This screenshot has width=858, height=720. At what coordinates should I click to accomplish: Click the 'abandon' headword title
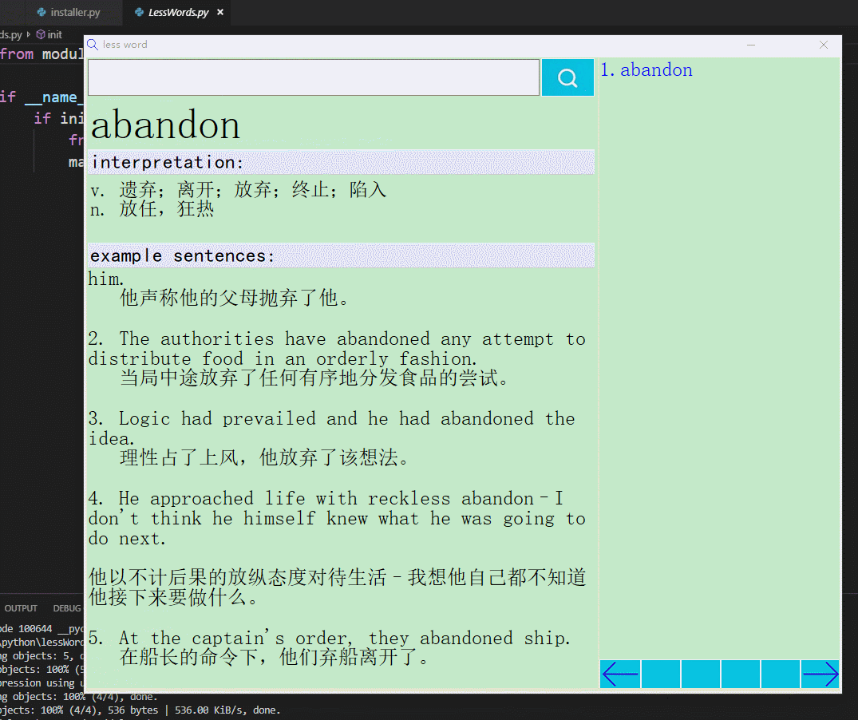point(165,125)
